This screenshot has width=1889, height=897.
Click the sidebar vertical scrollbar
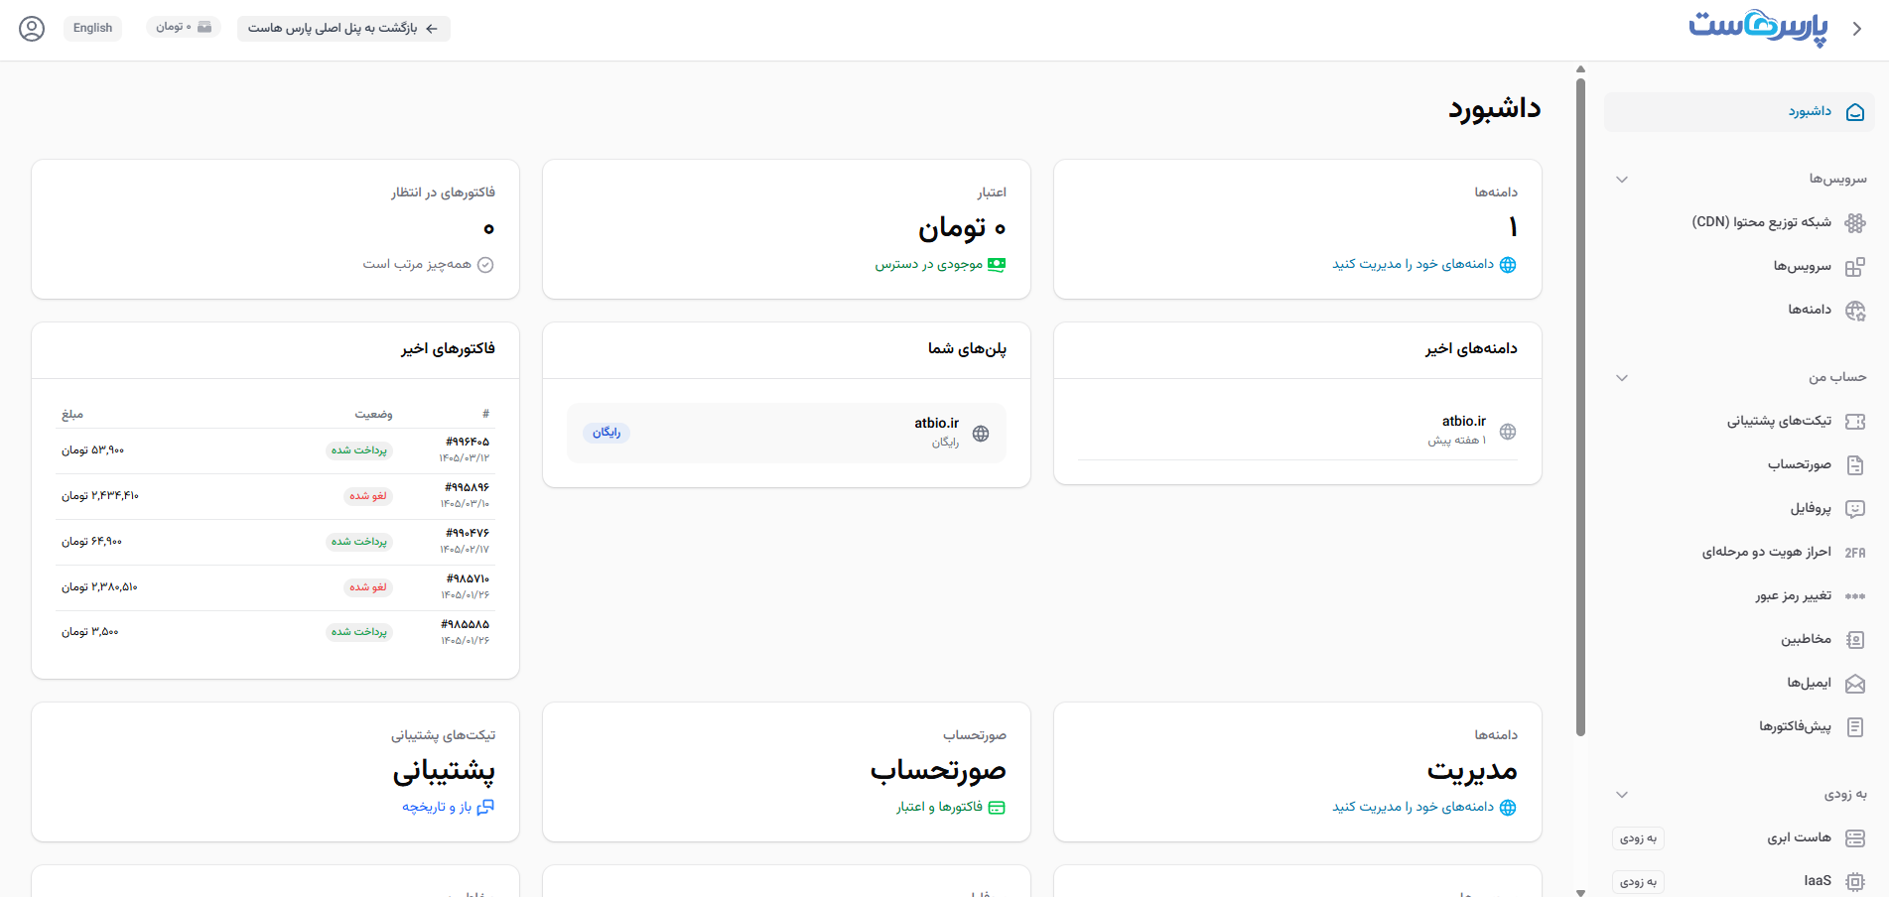(x=1580, y=407)
